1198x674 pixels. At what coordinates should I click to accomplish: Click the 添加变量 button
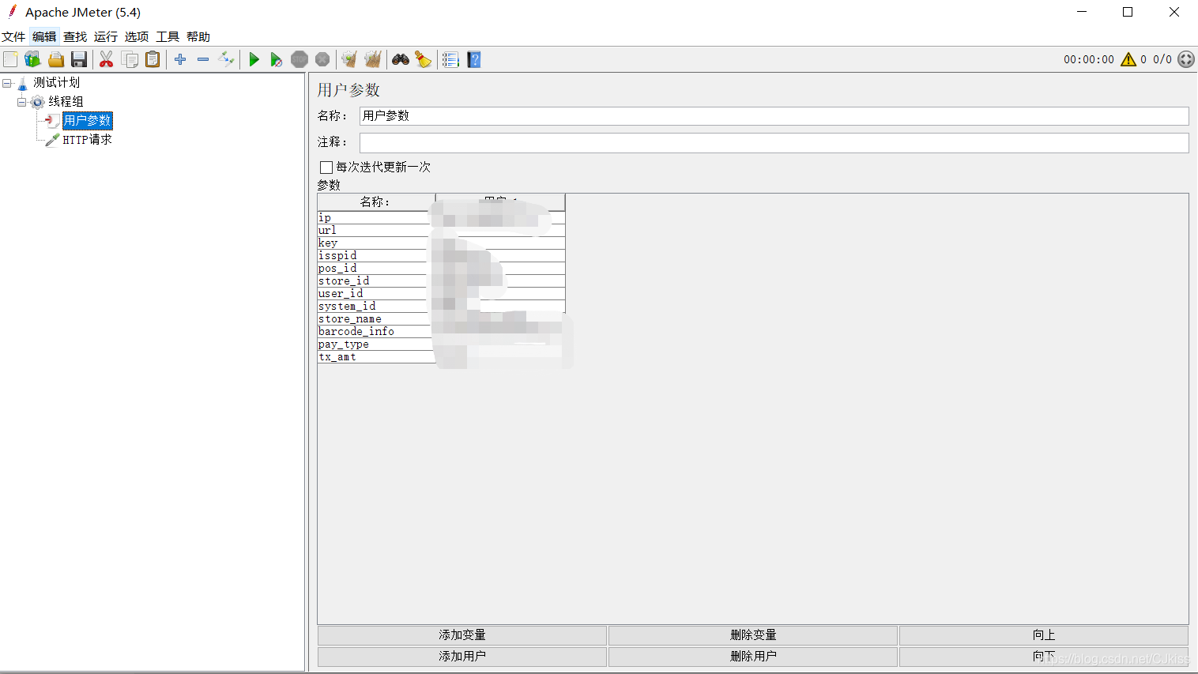point(462,635)
